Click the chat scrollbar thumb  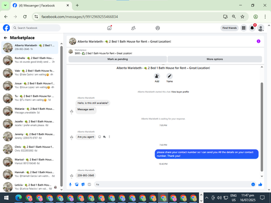point(262,127)
